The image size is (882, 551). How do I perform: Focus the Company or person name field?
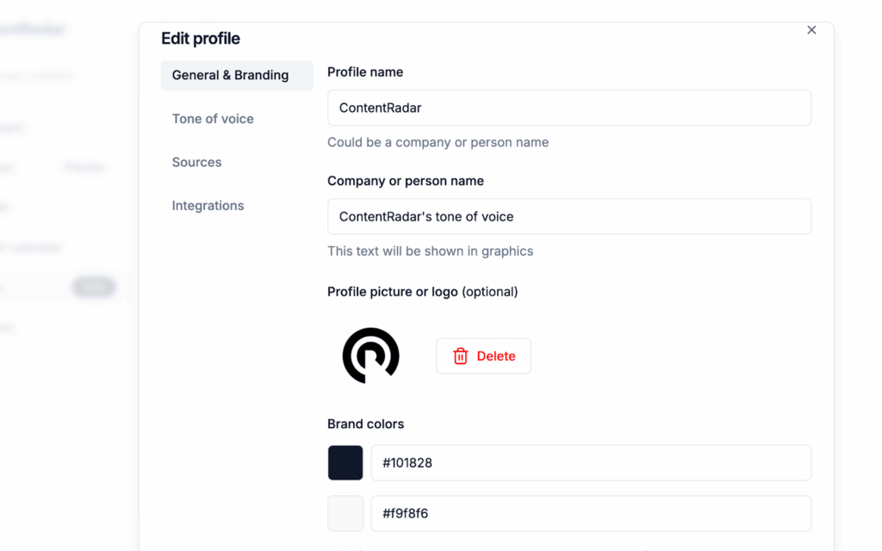(x=568, y=217)
